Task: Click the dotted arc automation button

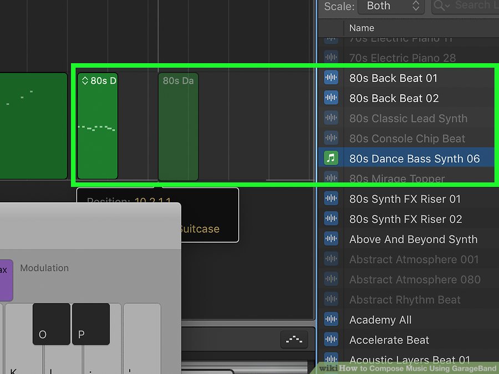Action: tap(294, 339)
